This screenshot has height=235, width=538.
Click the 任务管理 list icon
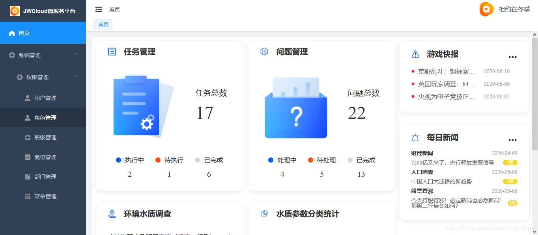click(112, 52)
